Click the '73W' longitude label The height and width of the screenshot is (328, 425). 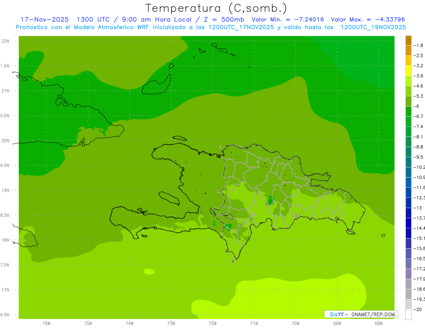click(171, 323)
